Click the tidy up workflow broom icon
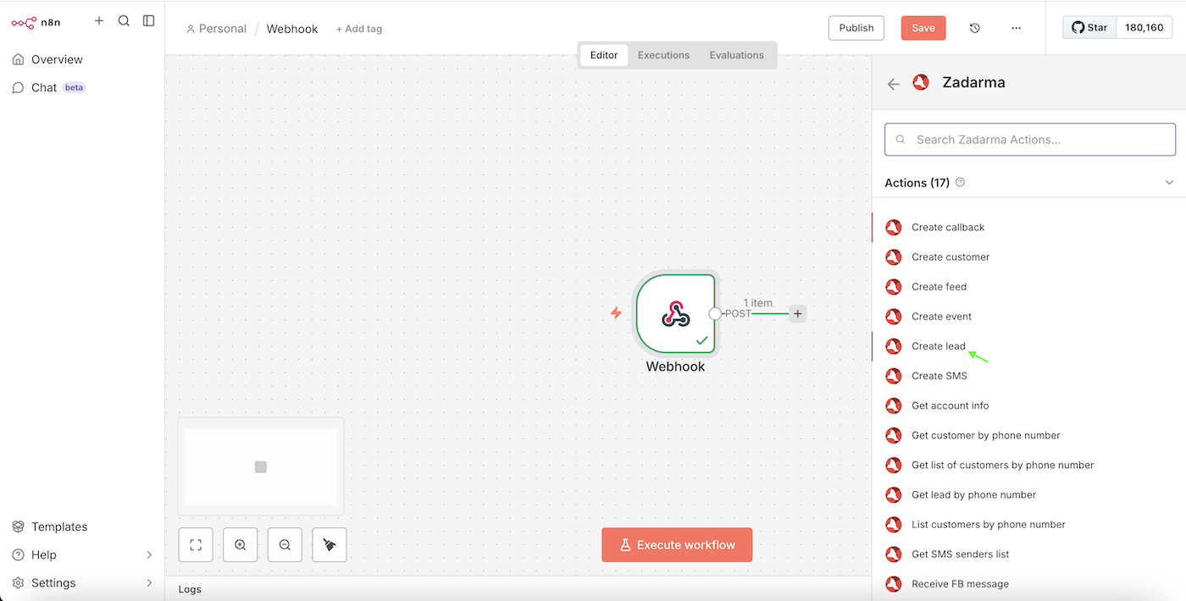The width and height of the screenshot is (1186, 601). [330, 545]
